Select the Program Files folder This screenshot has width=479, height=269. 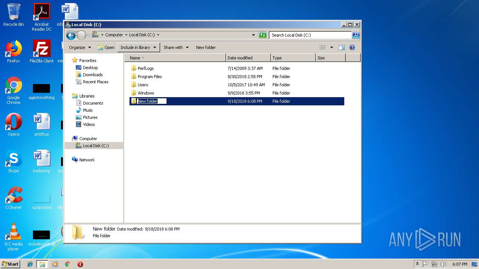tap(150, 77)
